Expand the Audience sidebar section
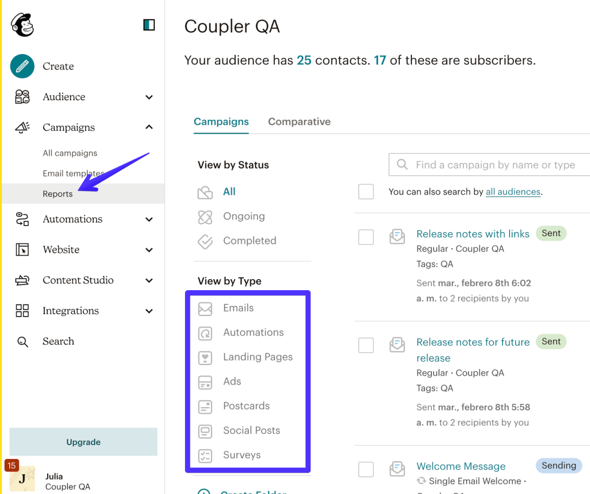 coord(149,97)
